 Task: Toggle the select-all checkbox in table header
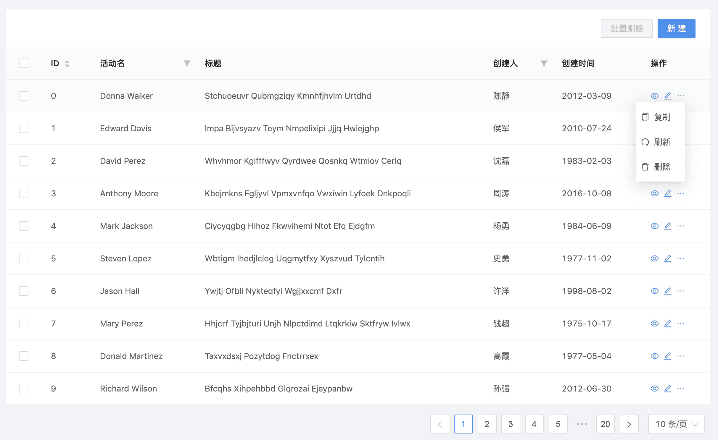pos(24,63)
